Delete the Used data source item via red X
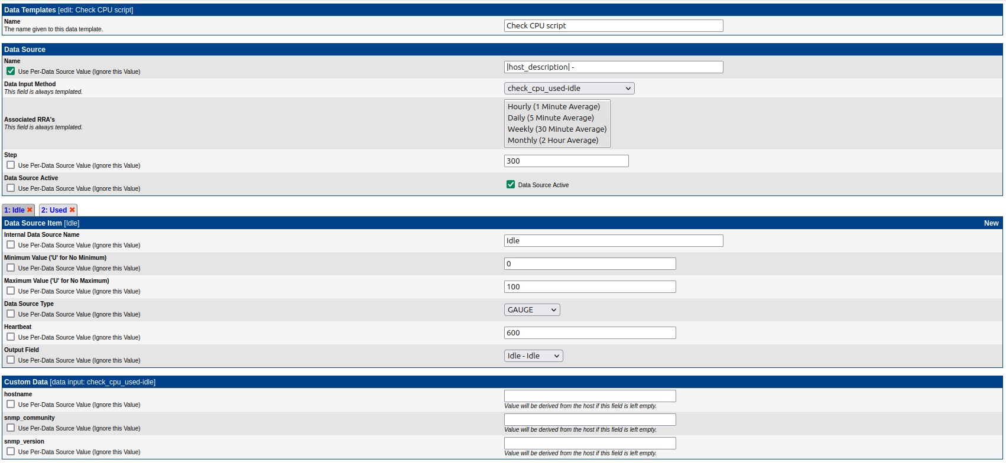 coord(72,210)
